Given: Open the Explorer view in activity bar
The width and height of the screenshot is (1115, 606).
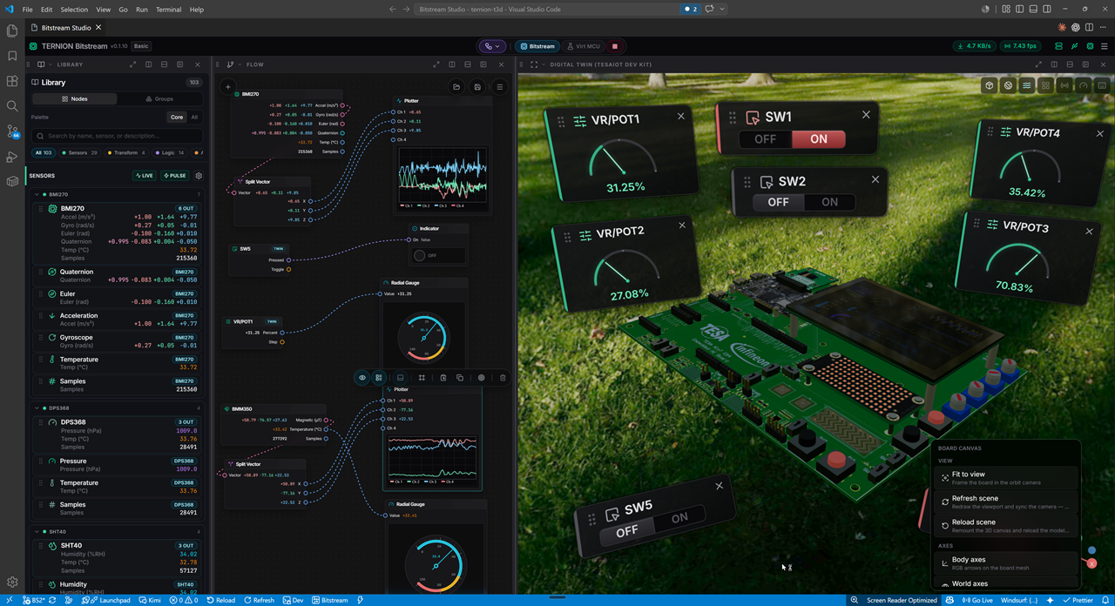Looking at the screenshot, I should point(12,30).
